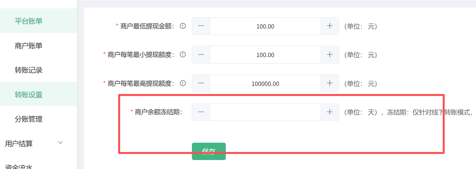Viewport: 476px width, 169px height.
Task: Increase 商户最低提现金额 with plus button
Action: point(330,26)
